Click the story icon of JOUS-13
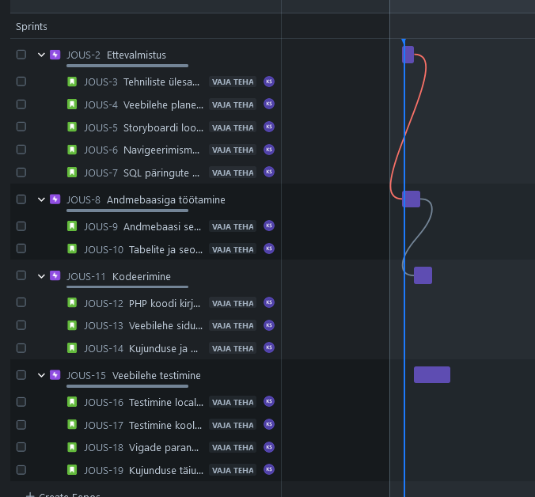Image resolution: width=535 pixels, height=497 pixels. coord(72,325)
